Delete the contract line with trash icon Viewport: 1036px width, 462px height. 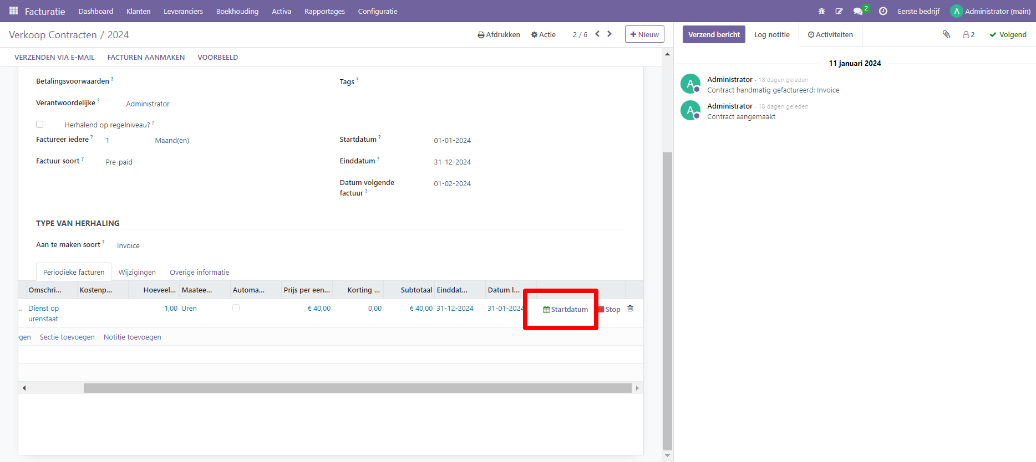[630, 309]
